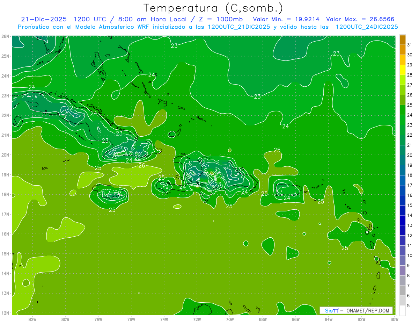Click the 74W longitude axis label

click(164, 319)
